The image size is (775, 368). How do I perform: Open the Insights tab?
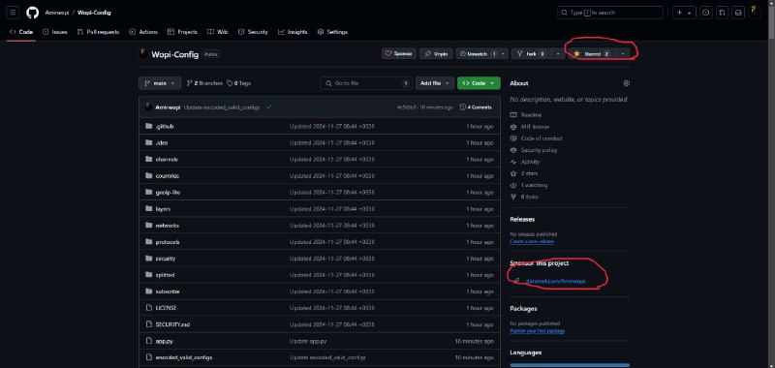pos(293,32)
